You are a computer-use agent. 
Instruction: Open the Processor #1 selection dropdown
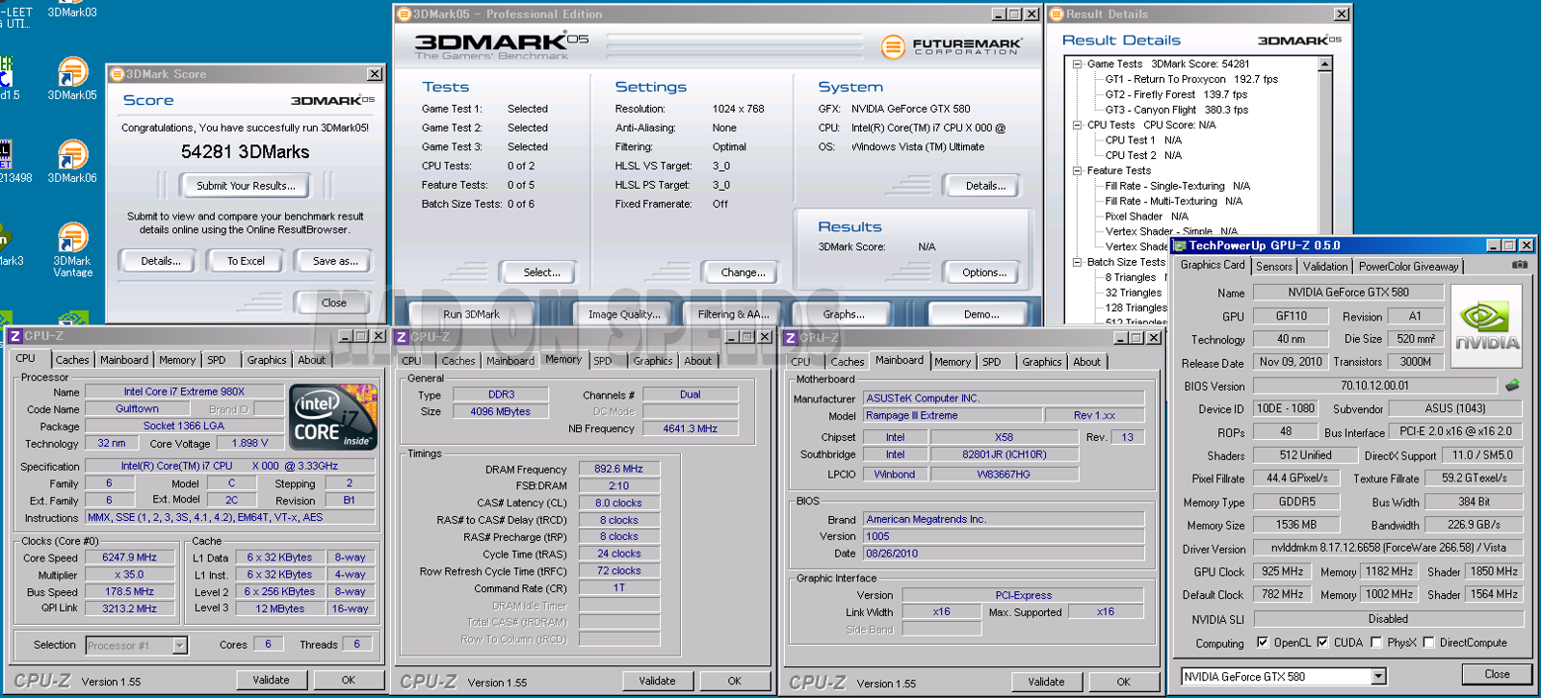(x=179, y=645)
